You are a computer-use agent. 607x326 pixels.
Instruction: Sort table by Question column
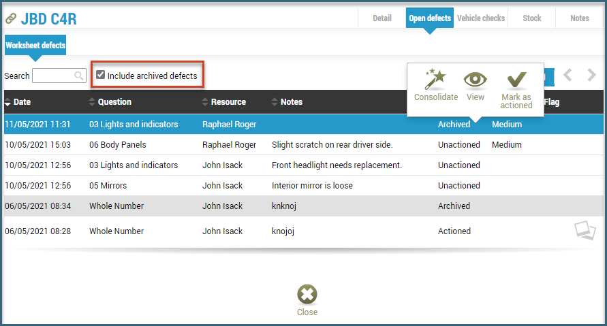pyautogui.click(x=110, y=102)
